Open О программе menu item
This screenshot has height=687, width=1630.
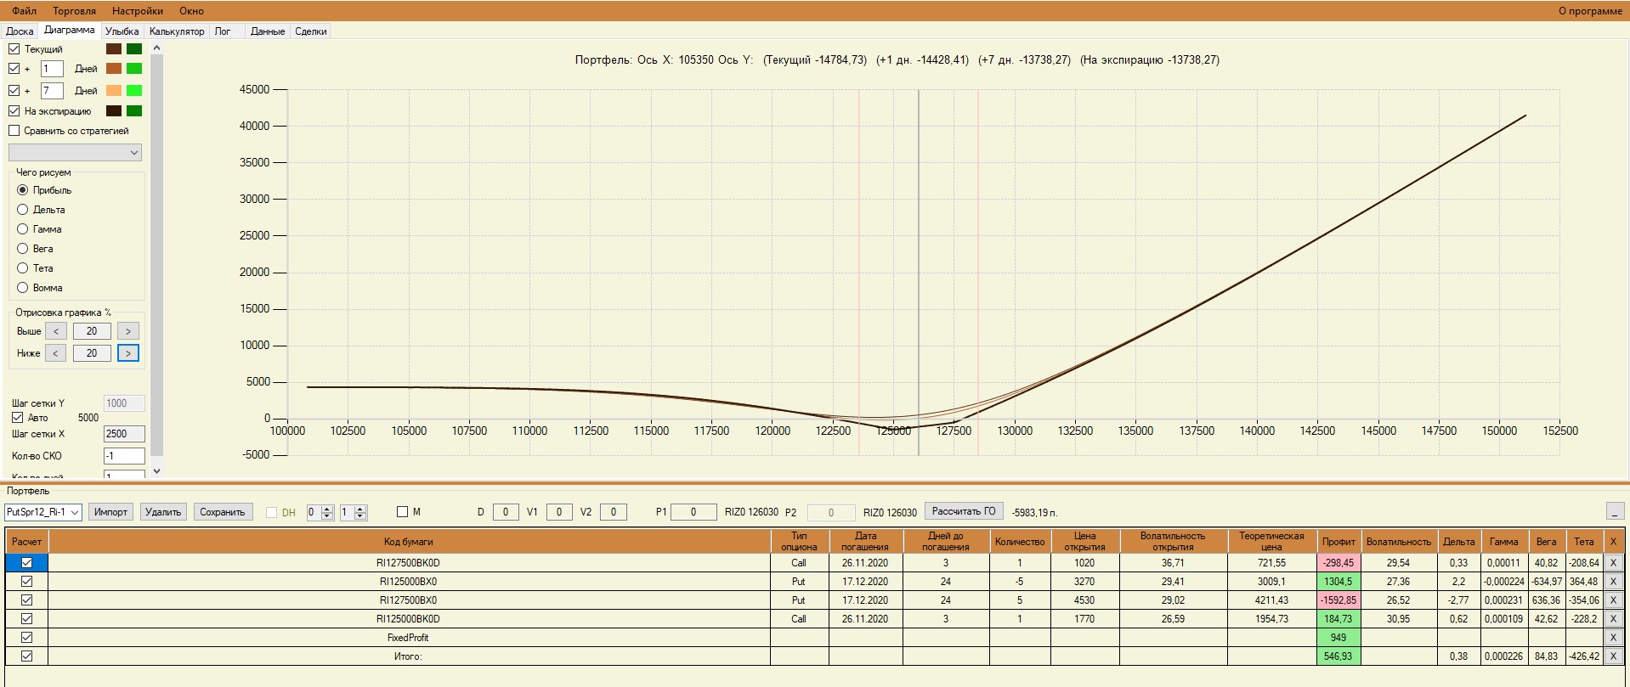click(1590, 11)
